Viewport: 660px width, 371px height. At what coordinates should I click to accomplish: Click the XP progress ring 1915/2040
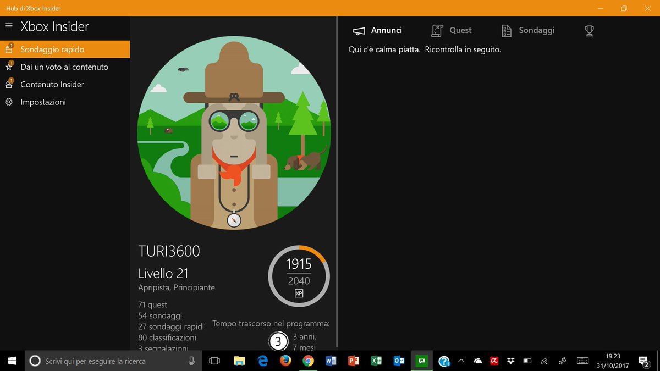[299, 276]
